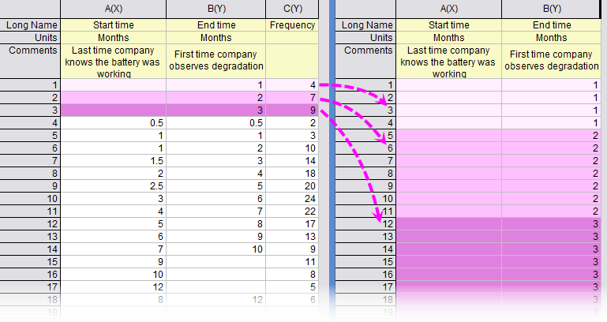Click empty Start time cell in row 13, right worksheet
Screen dimensions: 607x322
pyautogui.click(x=448, y=237)
